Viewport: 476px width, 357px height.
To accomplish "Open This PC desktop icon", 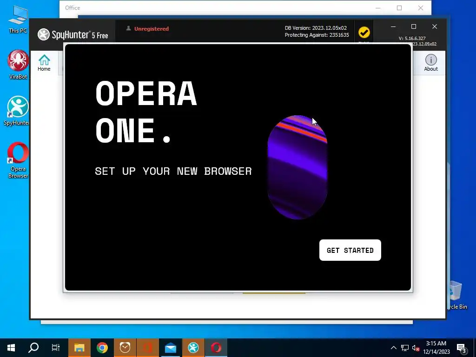I will pyautogui.click(x=18, y=20).
